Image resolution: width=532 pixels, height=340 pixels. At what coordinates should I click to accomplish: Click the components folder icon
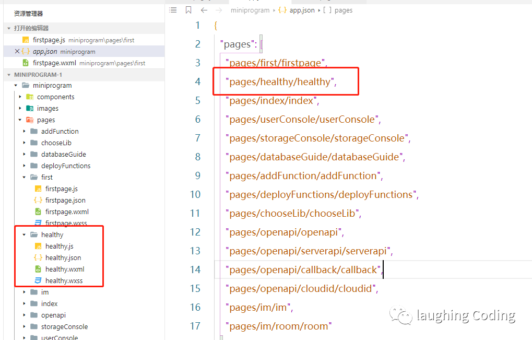[x=30, y=97]
